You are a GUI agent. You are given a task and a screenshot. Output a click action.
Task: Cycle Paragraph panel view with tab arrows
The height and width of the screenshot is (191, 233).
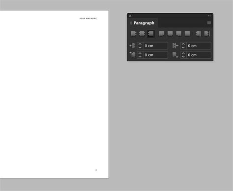(x=131, y=23)
